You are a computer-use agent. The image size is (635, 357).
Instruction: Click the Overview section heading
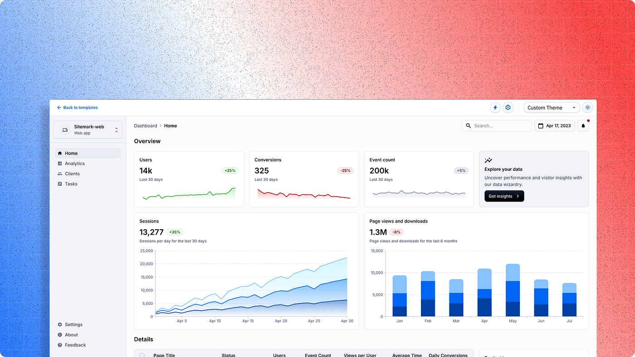[x=147, y=141]
